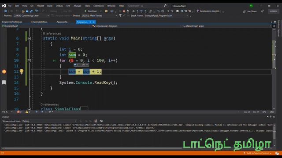The height and width of the screenshot is (158, 282).
Task: Close the Program.cs tab
Action: coord(94,22)
